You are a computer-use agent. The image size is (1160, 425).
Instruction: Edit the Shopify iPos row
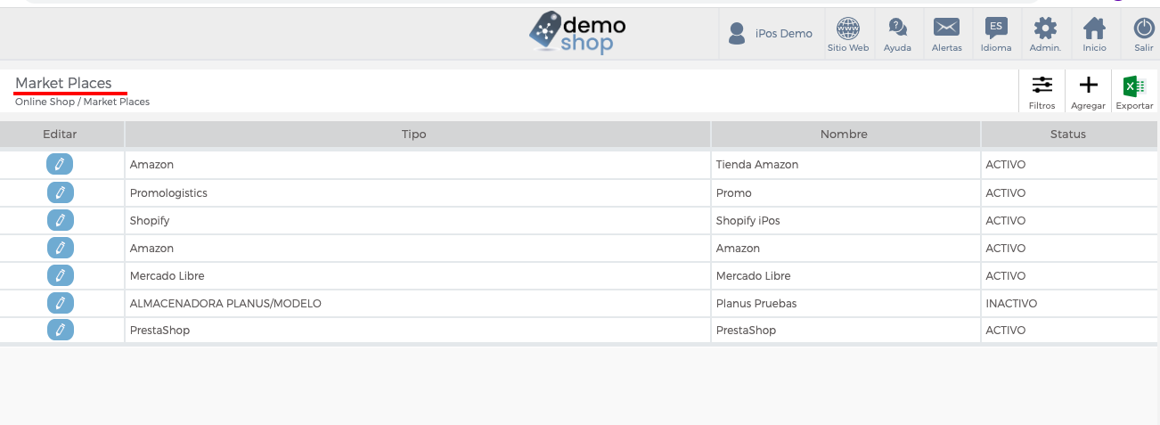click(x=60, y=220)
